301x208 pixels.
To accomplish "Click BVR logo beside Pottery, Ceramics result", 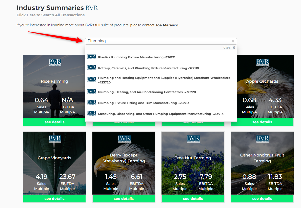I will pos(91,68).
